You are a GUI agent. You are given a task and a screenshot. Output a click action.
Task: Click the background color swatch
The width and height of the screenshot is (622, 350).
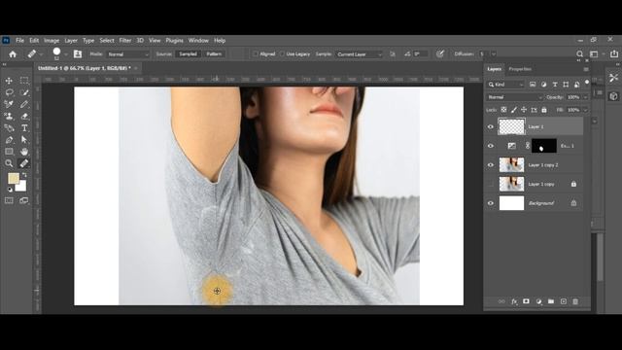coord(21,186)
